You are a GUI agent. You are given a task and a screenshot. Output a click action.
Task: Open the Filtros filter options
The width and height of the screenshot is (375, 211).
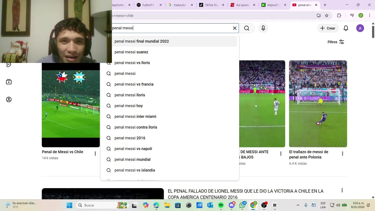coord(336,42)
